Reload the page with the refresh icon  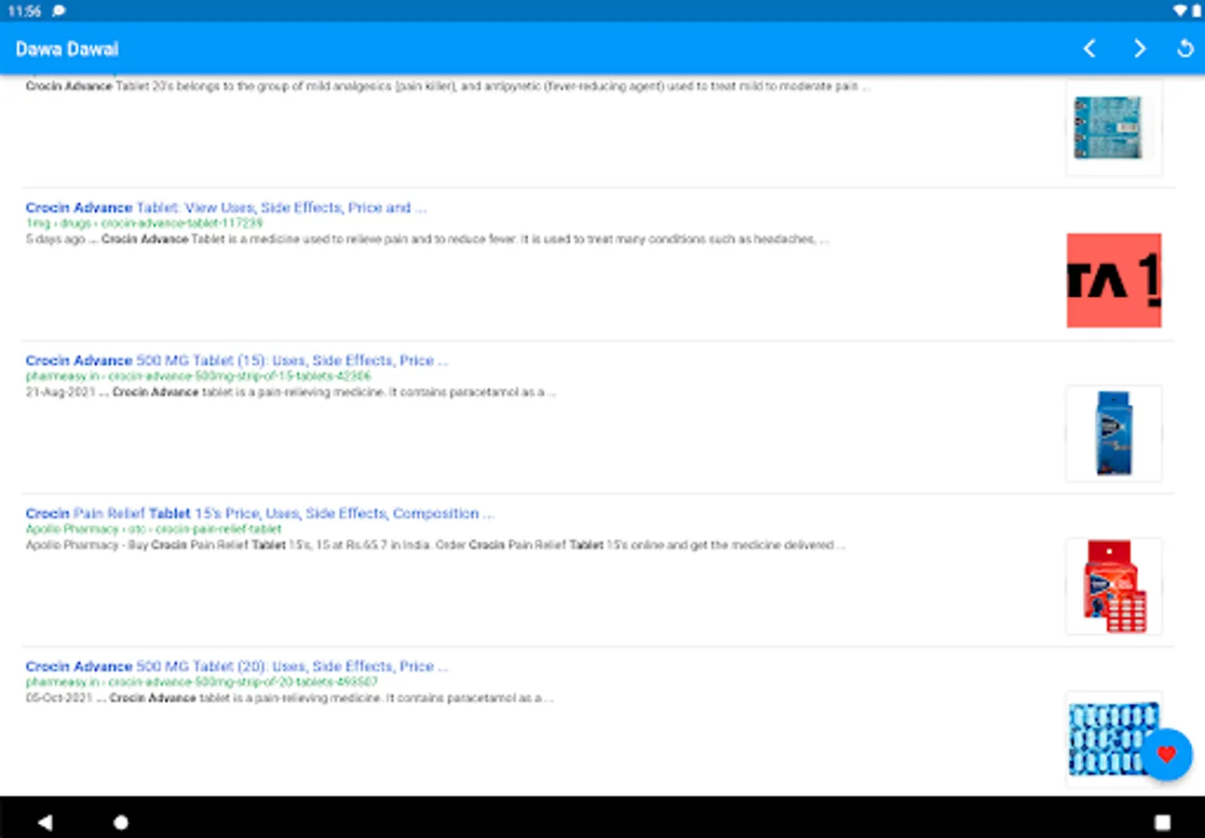(x=1185, y=48)
